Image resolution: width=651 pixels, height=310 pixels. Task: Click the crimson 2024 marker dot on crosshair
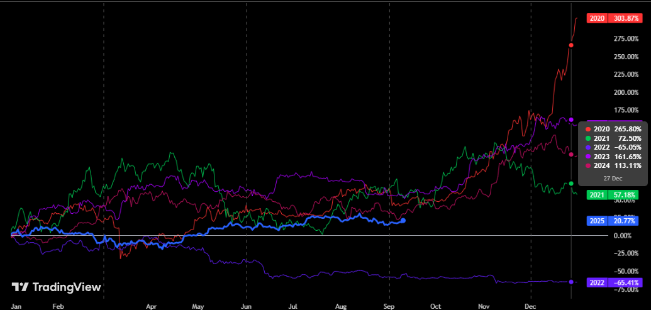pos(571,155)
